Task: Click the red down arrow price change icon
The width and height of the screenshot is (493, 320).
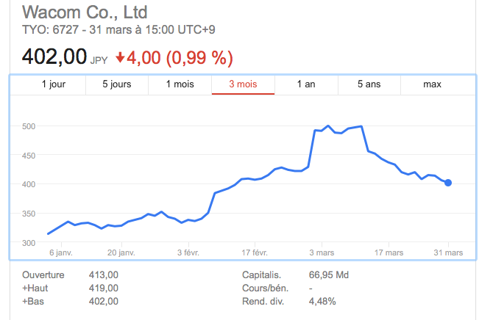Action: tap(120, 58)
